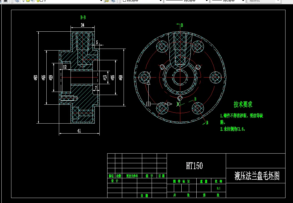The width and height of the screenshot is (293, 203).
Task: Open the Layer Properties Manager icon
Action: point(17,1)
